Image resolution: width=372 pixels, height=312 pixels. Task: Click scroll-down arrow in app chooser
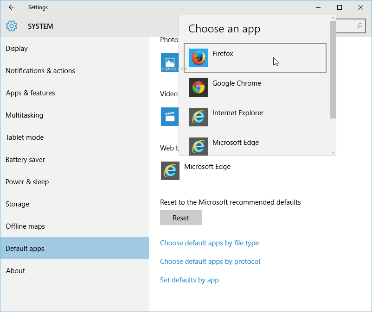333,153
